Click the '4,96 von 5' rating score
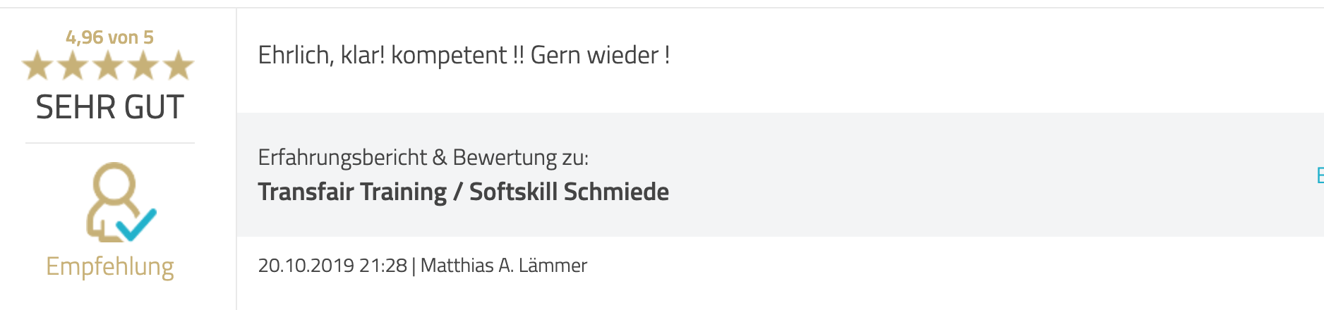The width and height of the screenshot is (1324, 310). (109, 37)
